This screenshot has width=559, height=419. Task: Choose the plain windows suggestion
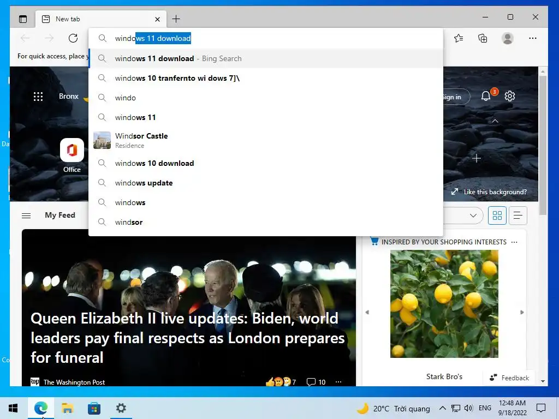point(266,202)
